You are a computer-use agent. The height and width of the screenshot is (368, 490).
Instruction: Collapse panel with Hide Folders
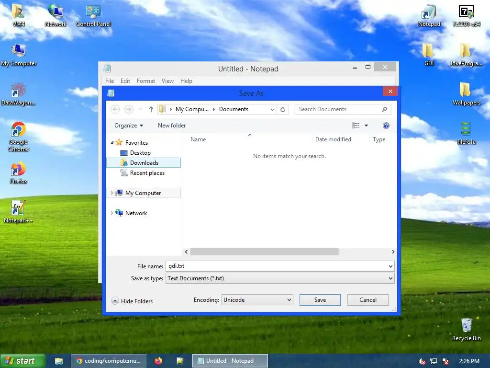132,301
